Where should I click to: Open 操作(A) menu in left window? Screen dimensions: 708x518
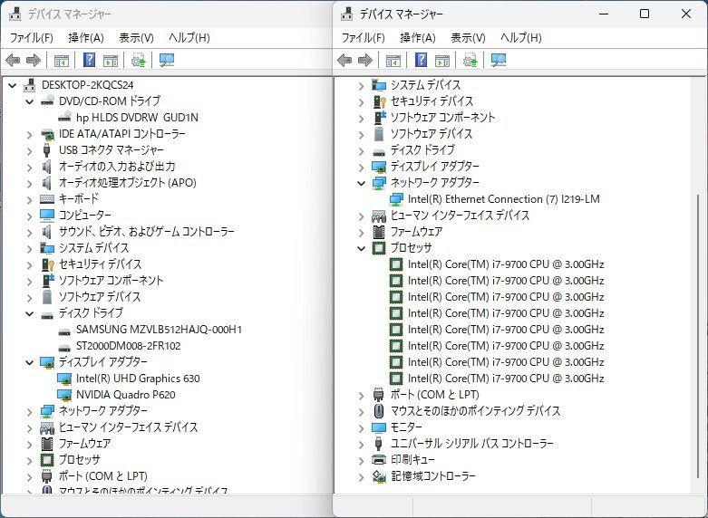(86, 38)
